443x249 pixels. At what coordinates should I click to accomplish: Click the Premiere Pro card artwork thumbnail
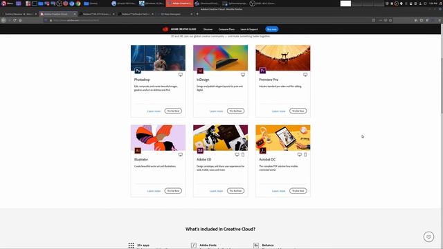point(283,58)
